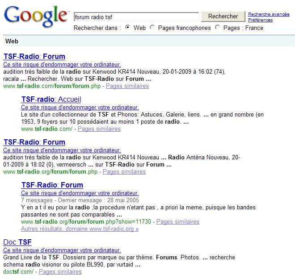The width and height of the screenshot is (295, 279).
Task: Click the green URL www.tsf-radio.com/
Action: coord(46,129)
